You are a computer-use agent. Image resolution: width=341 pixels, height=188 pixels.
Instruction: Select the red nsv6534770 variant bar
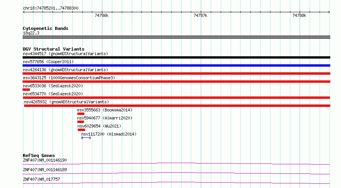[x=176, y=98]
